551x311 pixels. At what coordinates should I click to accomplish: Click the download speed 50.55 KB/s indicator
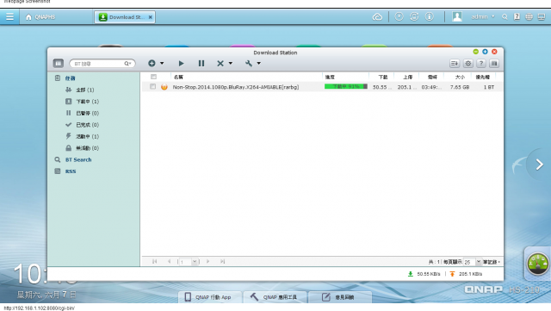[424, 274]
